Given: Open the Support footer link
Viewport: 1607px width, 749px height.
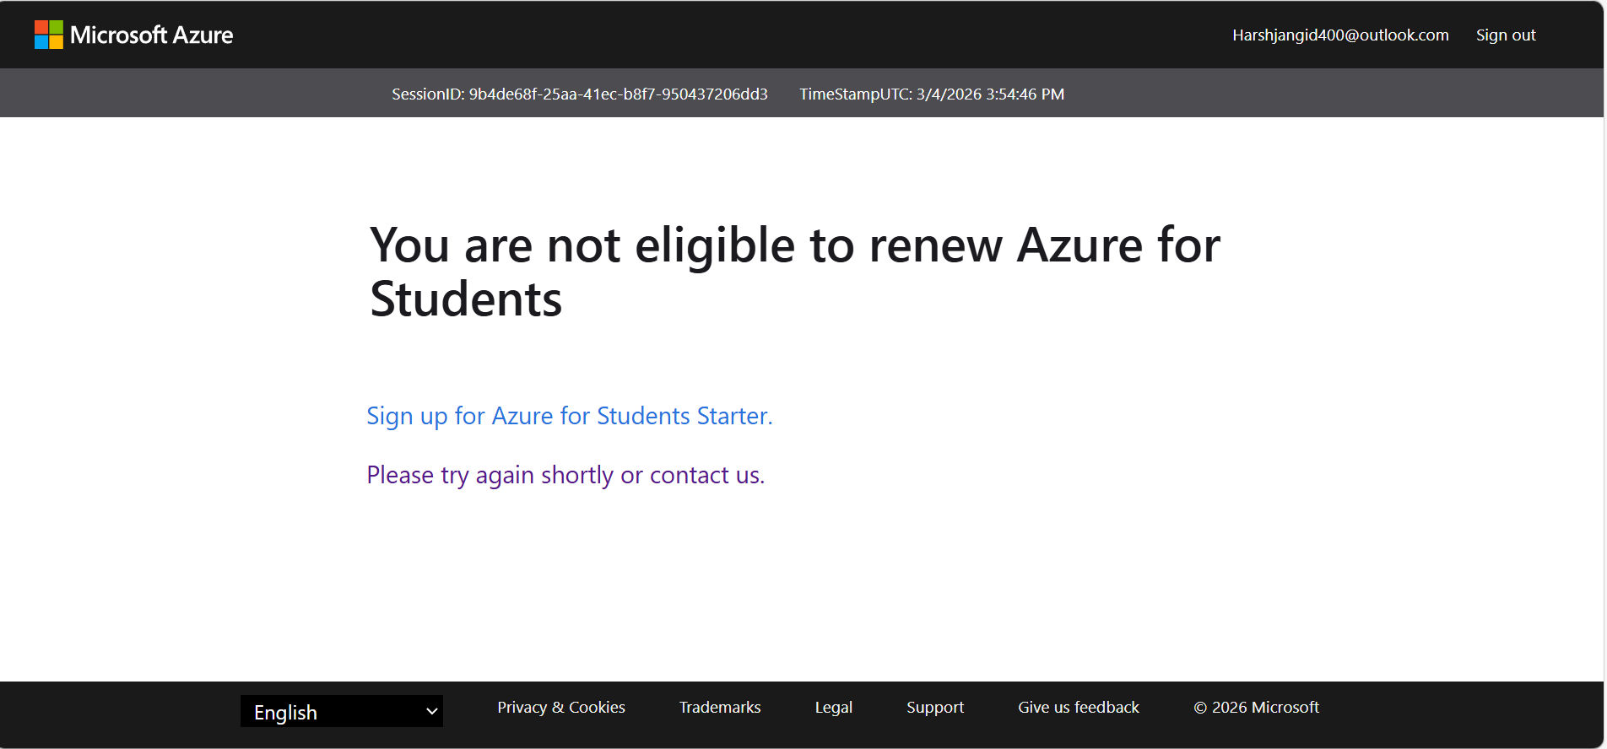Looking at the screenshot, I should pos(935,708).
